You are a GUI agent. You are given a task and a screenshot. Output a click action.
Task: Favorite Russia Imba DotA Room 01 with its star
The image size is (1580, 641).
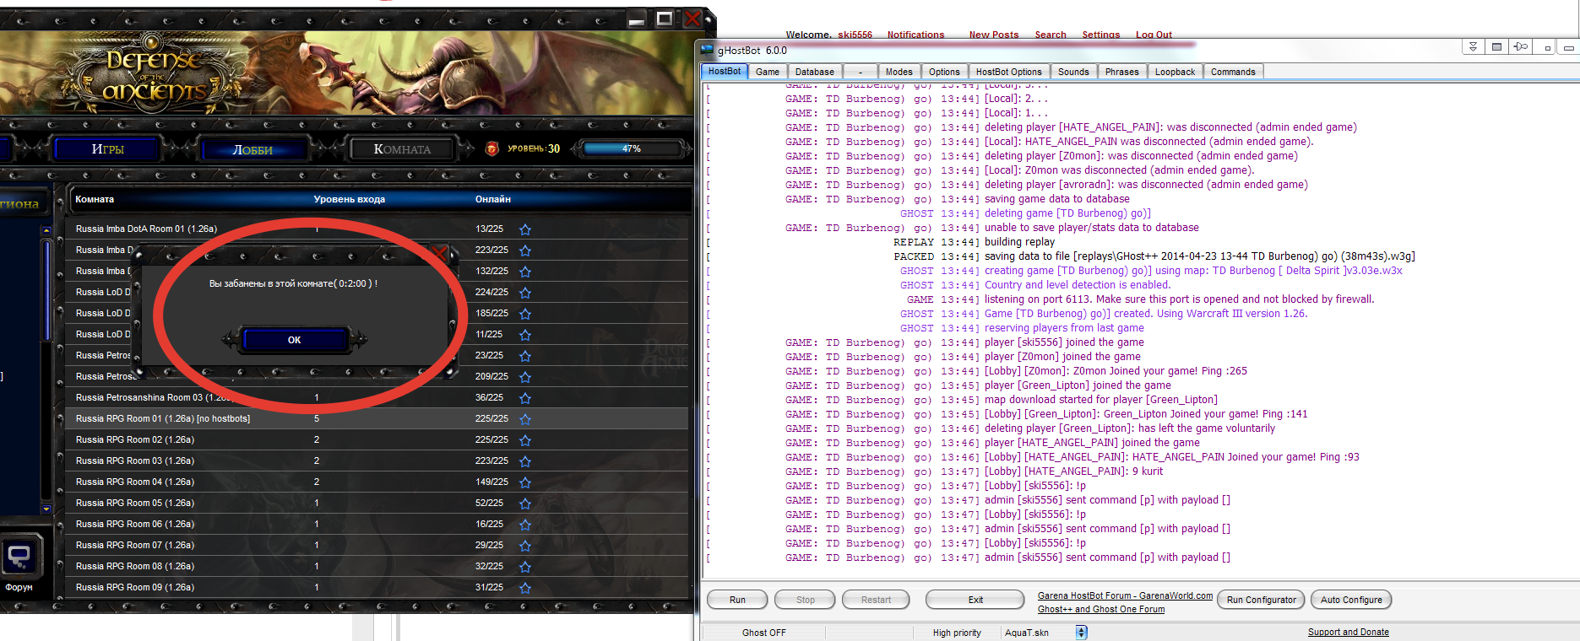click(525, 229)
